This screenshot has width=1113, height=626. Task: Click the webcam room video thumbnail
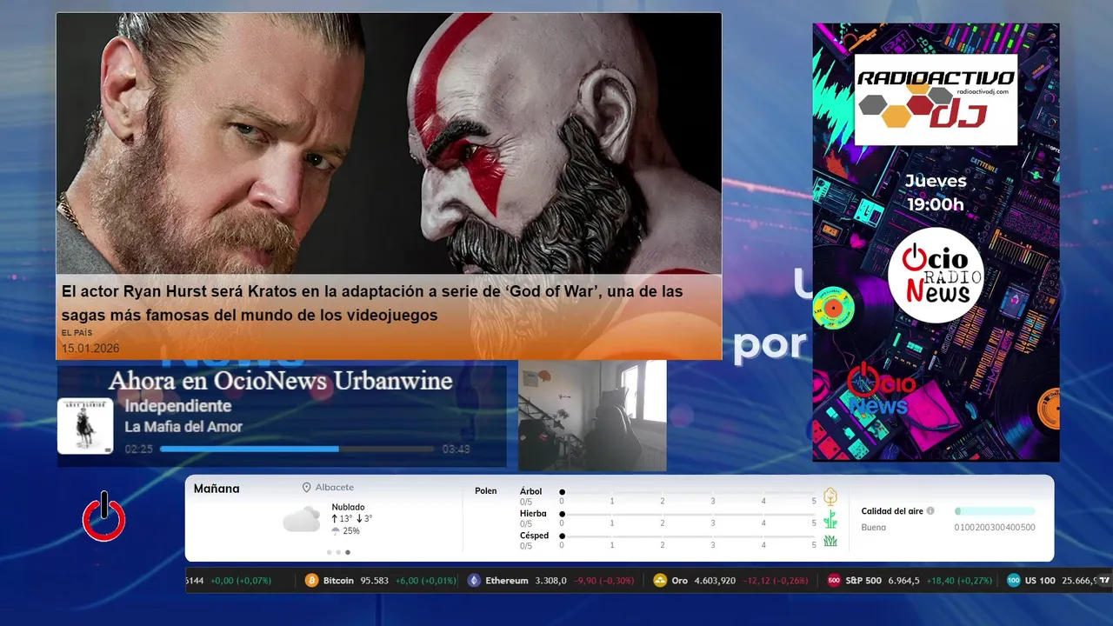point(592,416)
